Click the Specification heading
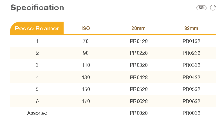This screenshot has width=224, height=119. [x=37, y=8]
